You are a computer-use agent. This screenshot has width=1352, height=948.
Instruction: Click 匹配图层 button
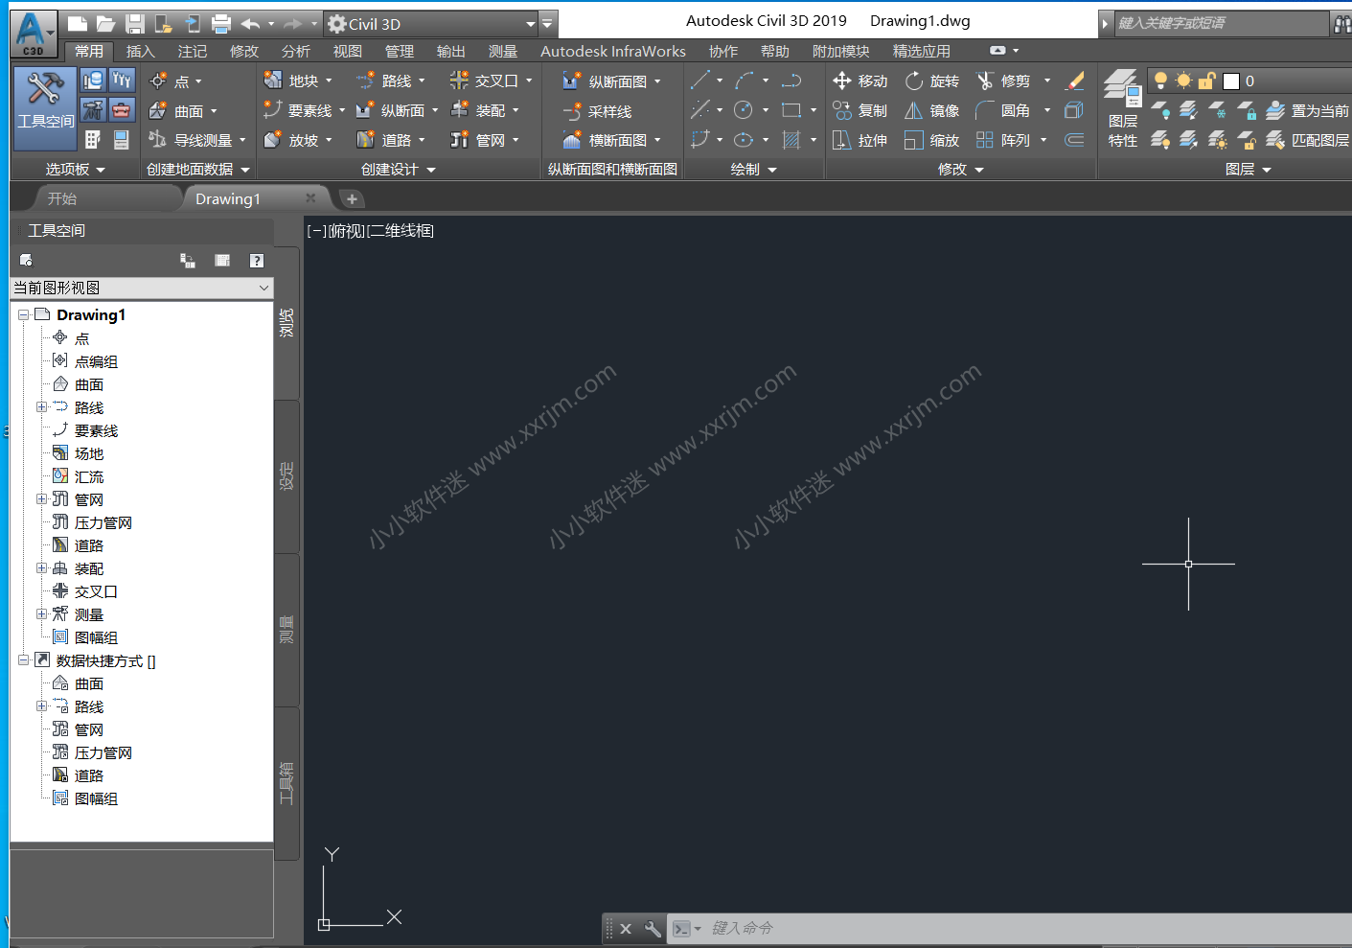point(1307,140)
